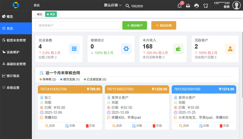Open user avatar profile menu
The width and height of the screenshot is (243, 139).
pos(237,5)
